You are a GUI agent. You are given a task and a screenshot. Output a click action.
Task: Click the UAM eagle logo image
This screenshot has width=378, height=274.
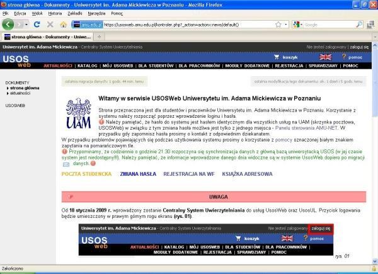[79, 113]
